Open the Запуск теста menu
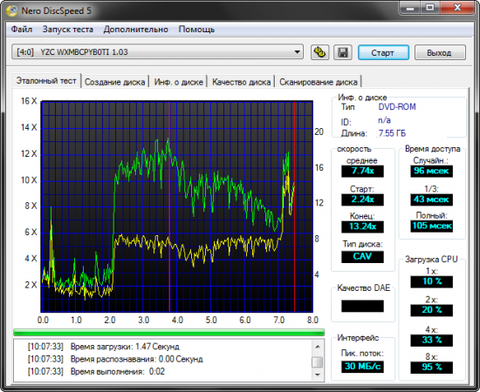 [x=68, y=30]
